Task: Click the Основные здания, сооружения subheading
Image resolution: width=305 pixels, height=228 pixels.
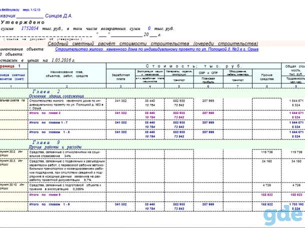Action: click(x=56, y=96)
